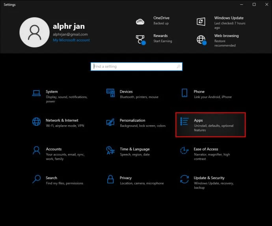
Task: Close the Settings window
Action: click(x=266, y=4)
